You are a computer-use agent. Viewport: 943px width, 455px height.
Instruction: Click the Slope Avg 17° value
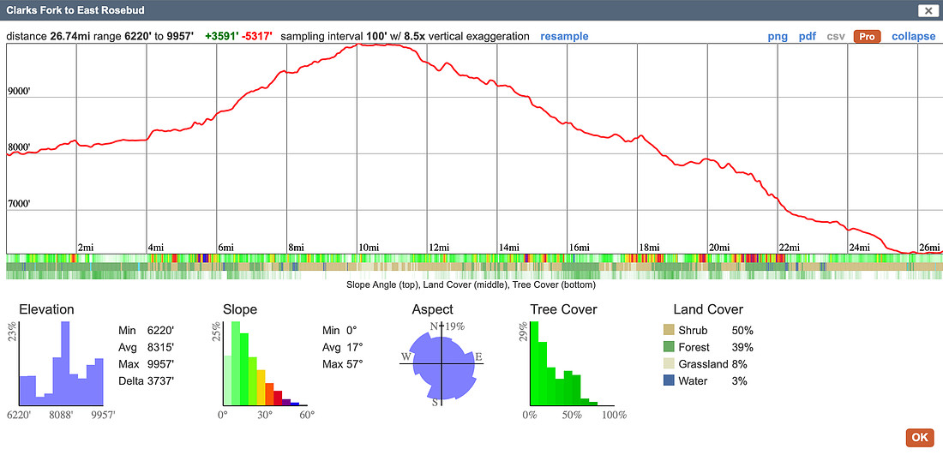(x=355, y=347)
